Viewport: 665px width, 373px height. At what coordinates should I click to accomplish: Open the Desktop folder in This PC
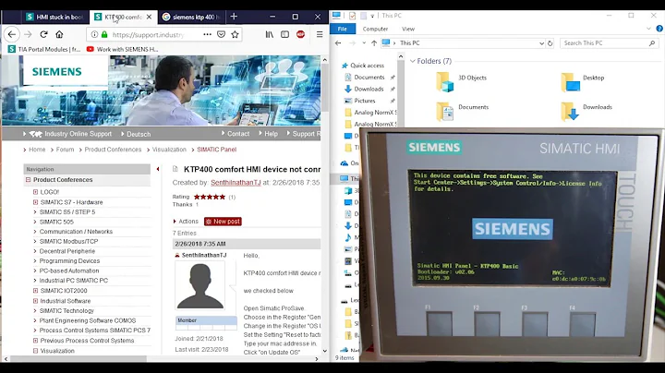click(583, 81)
